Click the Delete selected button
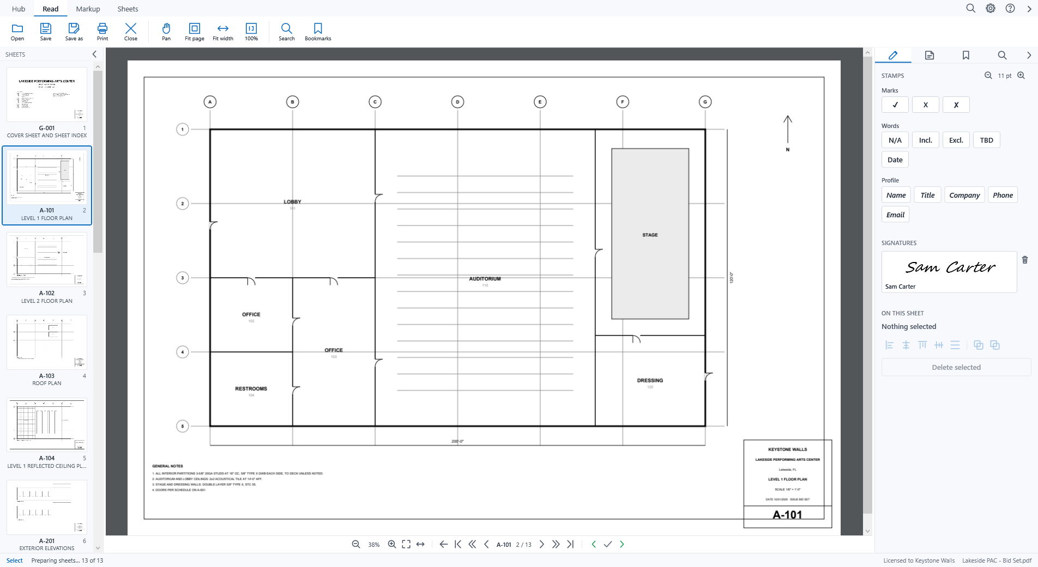 [x=956, y=367]
